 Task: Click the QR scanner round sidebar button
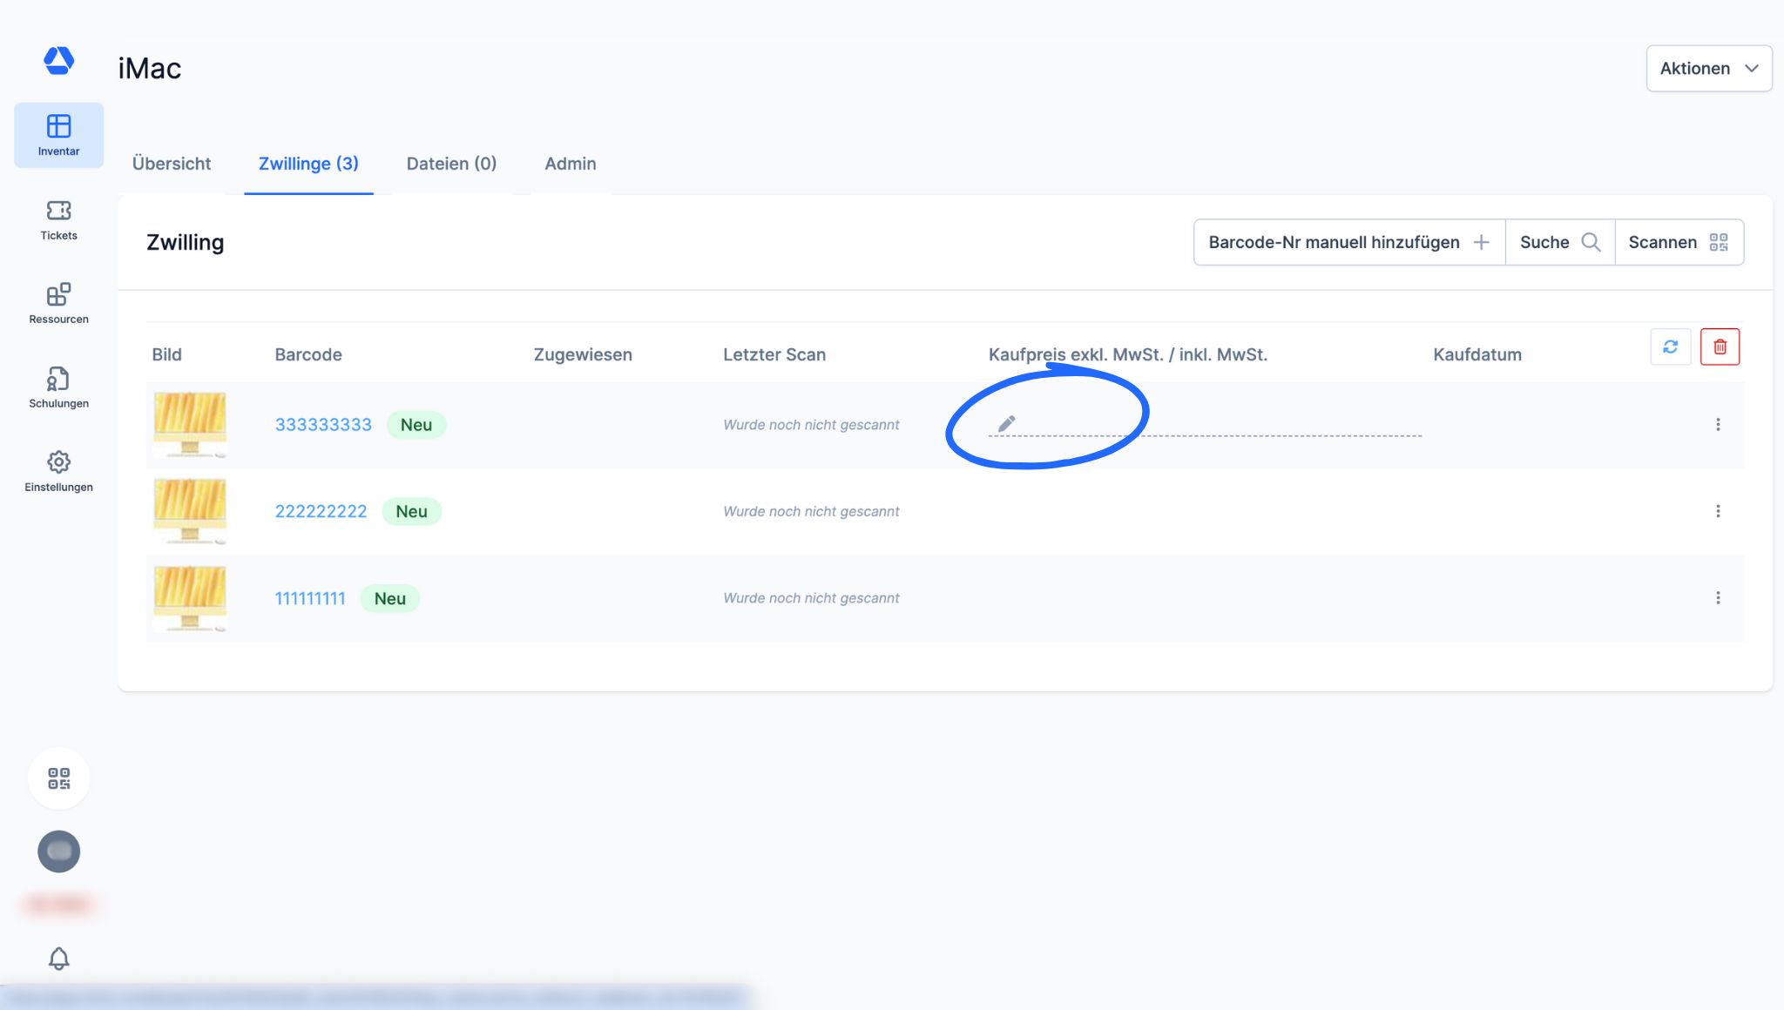pos(58,778)
